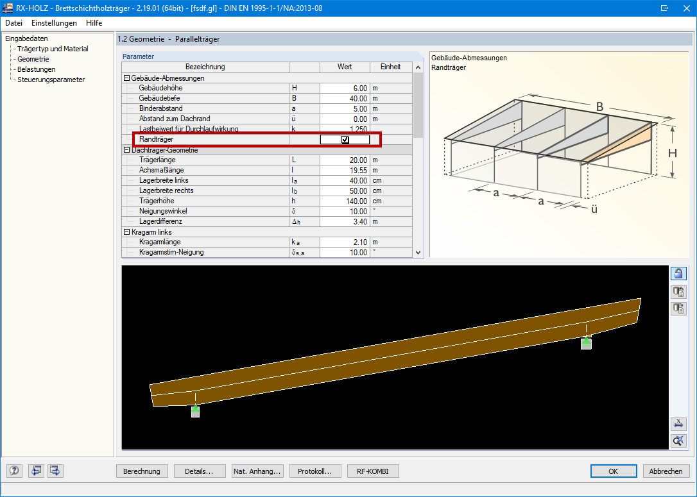Screen dimensions: 697x497
Task: Click the Protokoll... button
Action: (x=315, y=471)
